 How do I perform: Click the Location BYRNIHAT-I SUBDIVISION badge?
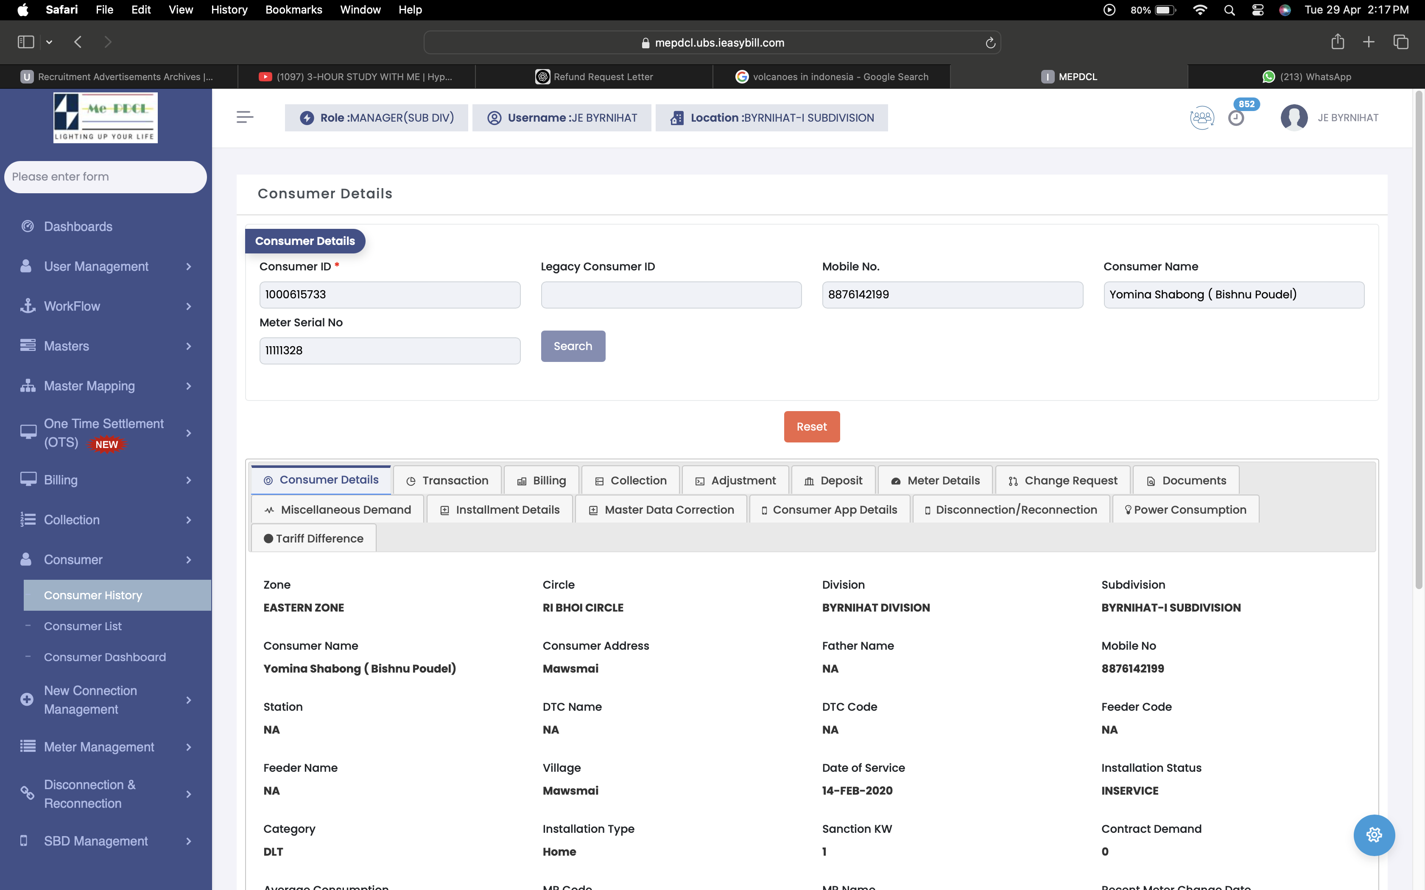(771, 118)
